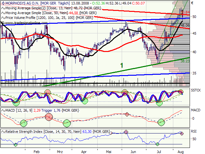Image resolution: width=205 pixels, height=154 pixels.
Task: Click the 'Apr' month label
Action: click(x=84, y=152)
